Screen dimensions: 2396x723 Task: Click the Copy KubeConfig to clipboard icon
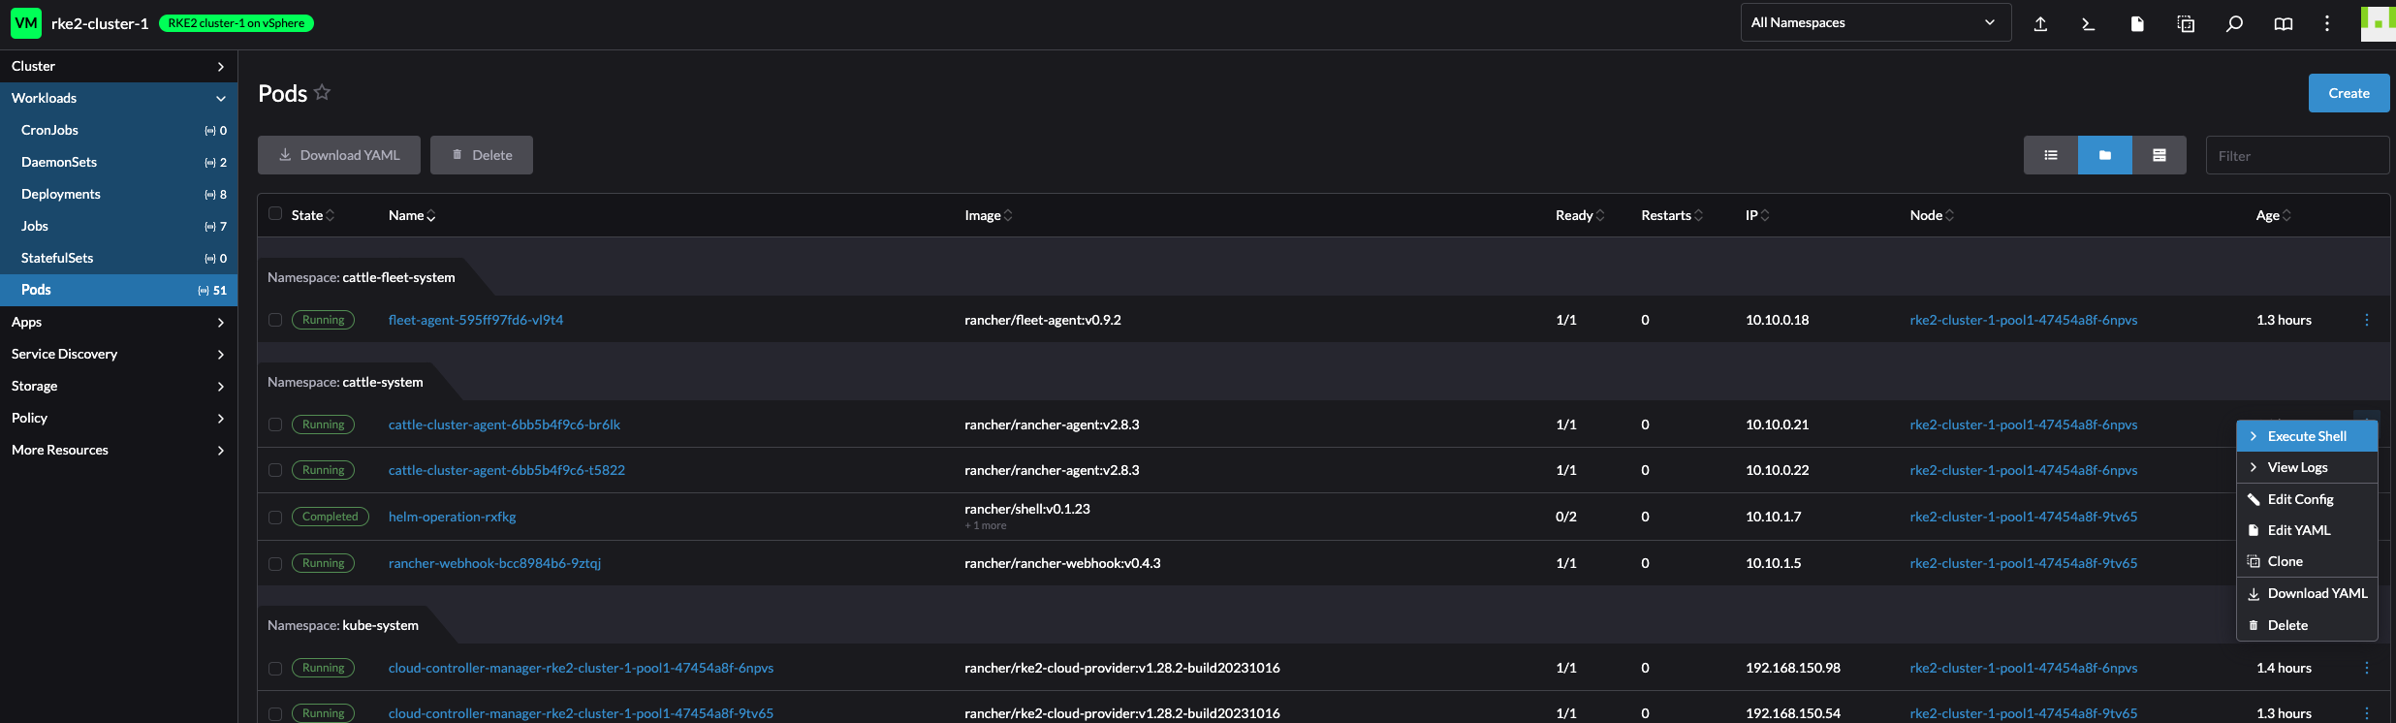(x=2186, y=23)
